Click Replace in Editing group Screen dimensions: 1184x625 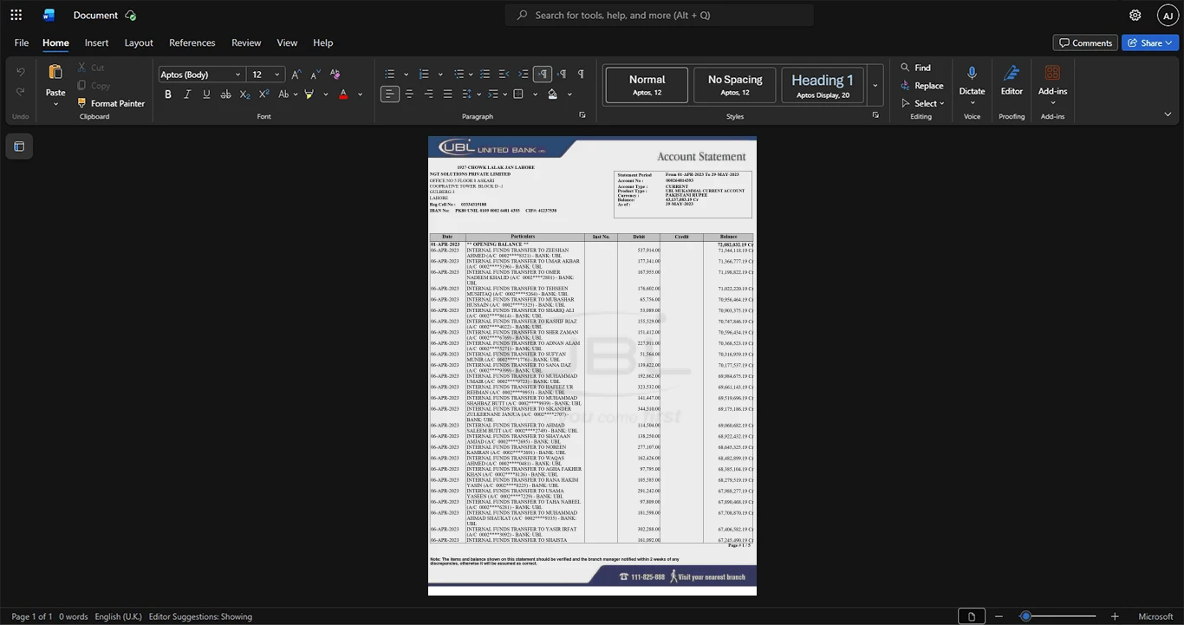[922, 86]
